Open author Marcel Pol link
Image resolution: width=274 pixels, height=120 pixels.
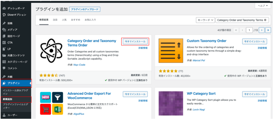199,60
